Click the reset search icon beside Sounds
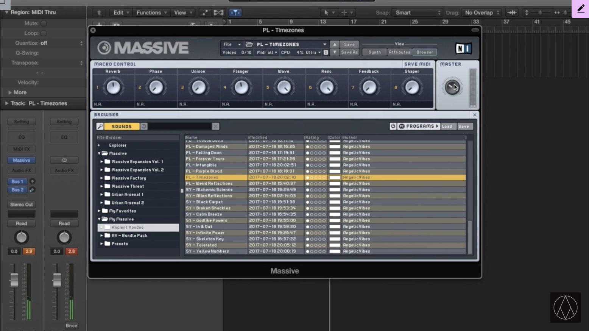This screenshot has width=589, height=331. pos(144,126)
